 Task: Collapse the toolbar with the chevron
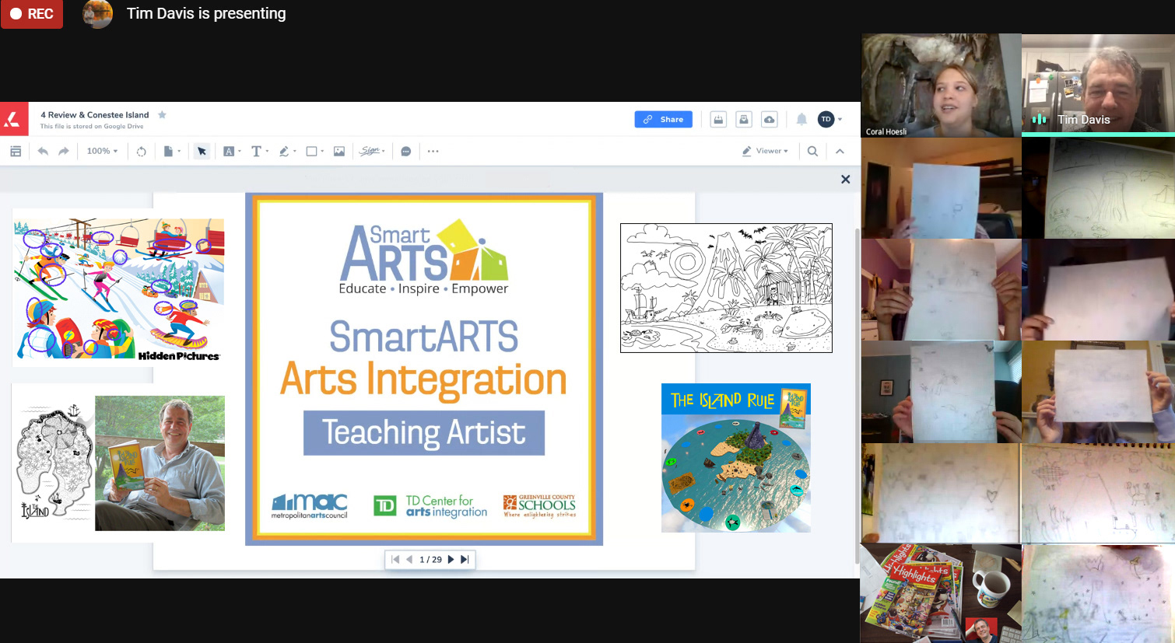pyautogui.click(x=840, y=151)
